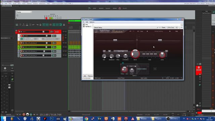Open the FM8 track MIDI input dropdown
The image size is (215, 121).
[x=51, y=39]
